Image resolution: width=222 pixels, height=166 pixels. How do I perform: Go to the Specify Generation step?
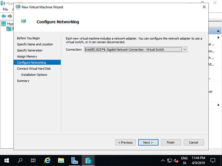30,50
